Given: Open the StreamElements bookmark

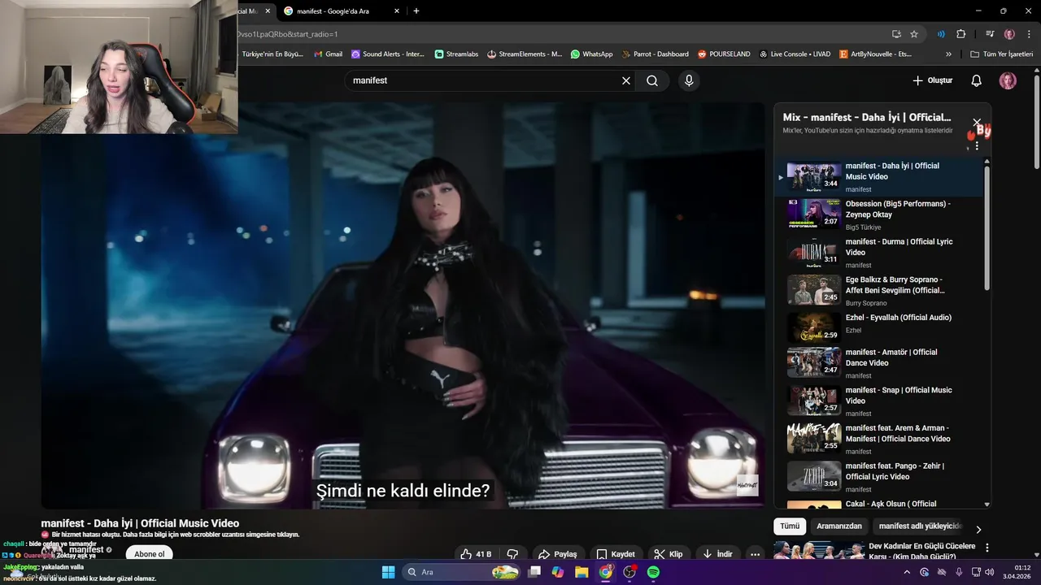Looking at the screenshot, I should [x=525, y=54].
